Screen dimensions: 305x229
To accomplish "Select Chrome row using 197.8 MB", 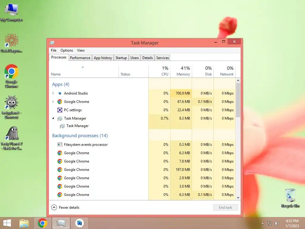I will (x=142, y=170).
